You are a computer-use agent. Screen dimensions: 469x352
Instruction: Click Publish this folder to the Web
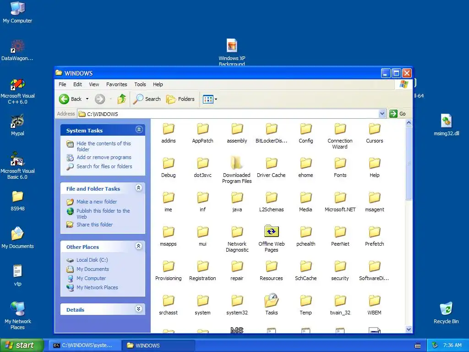(x=103, y=214)
